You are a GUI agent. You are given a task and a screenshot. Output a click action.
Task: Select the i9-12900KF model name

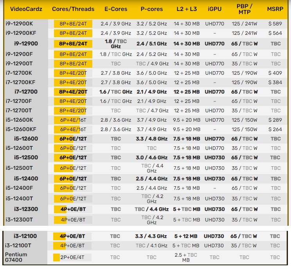[21, 33]
